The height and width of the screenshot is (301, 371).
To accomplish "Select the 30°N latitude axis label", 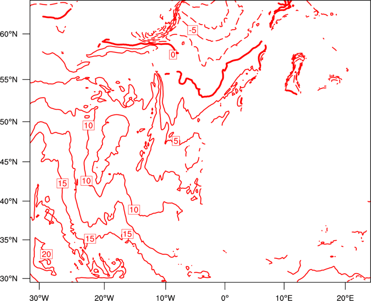I will point(9,279).
